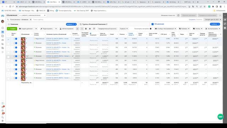Image resolution: width=227 pixels, height=128 pixels.
Task: Toggle the ad in the row spending 14.15 $
Action: [x=15, y=47]
